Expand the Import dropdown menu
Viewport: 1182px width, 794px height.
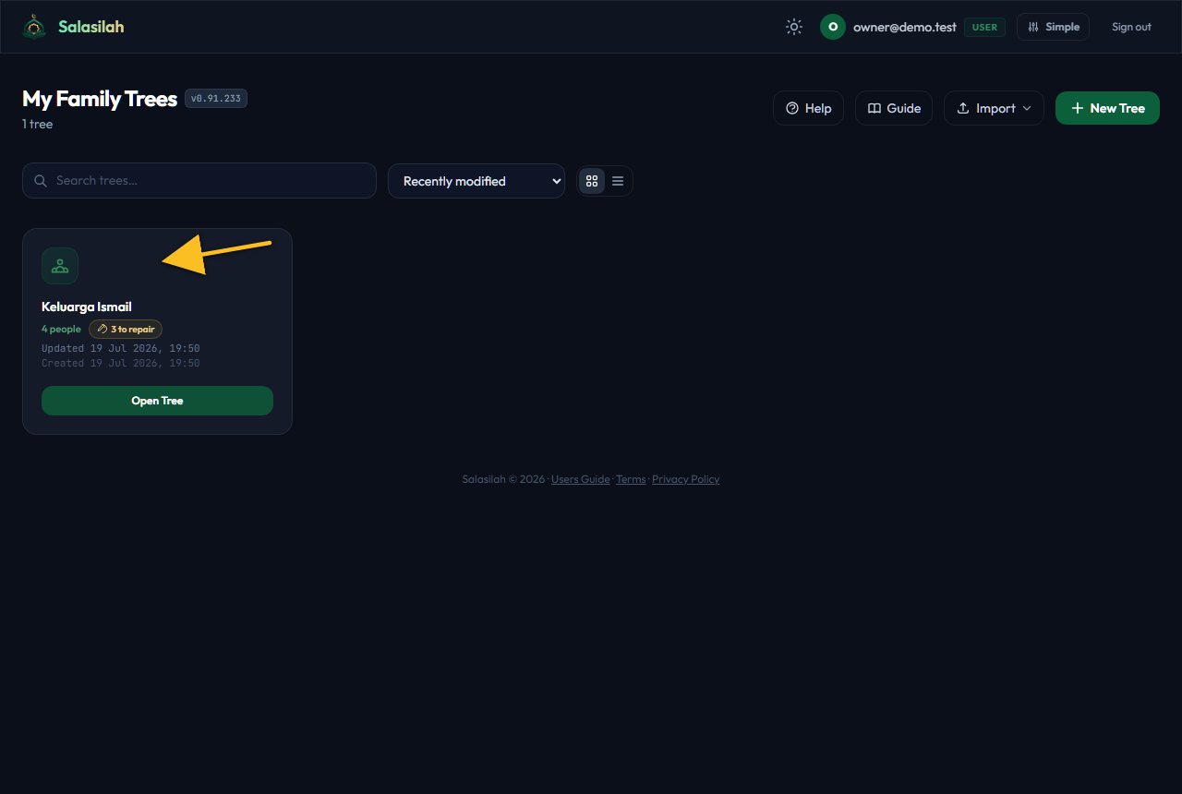(x=994, y=108)
